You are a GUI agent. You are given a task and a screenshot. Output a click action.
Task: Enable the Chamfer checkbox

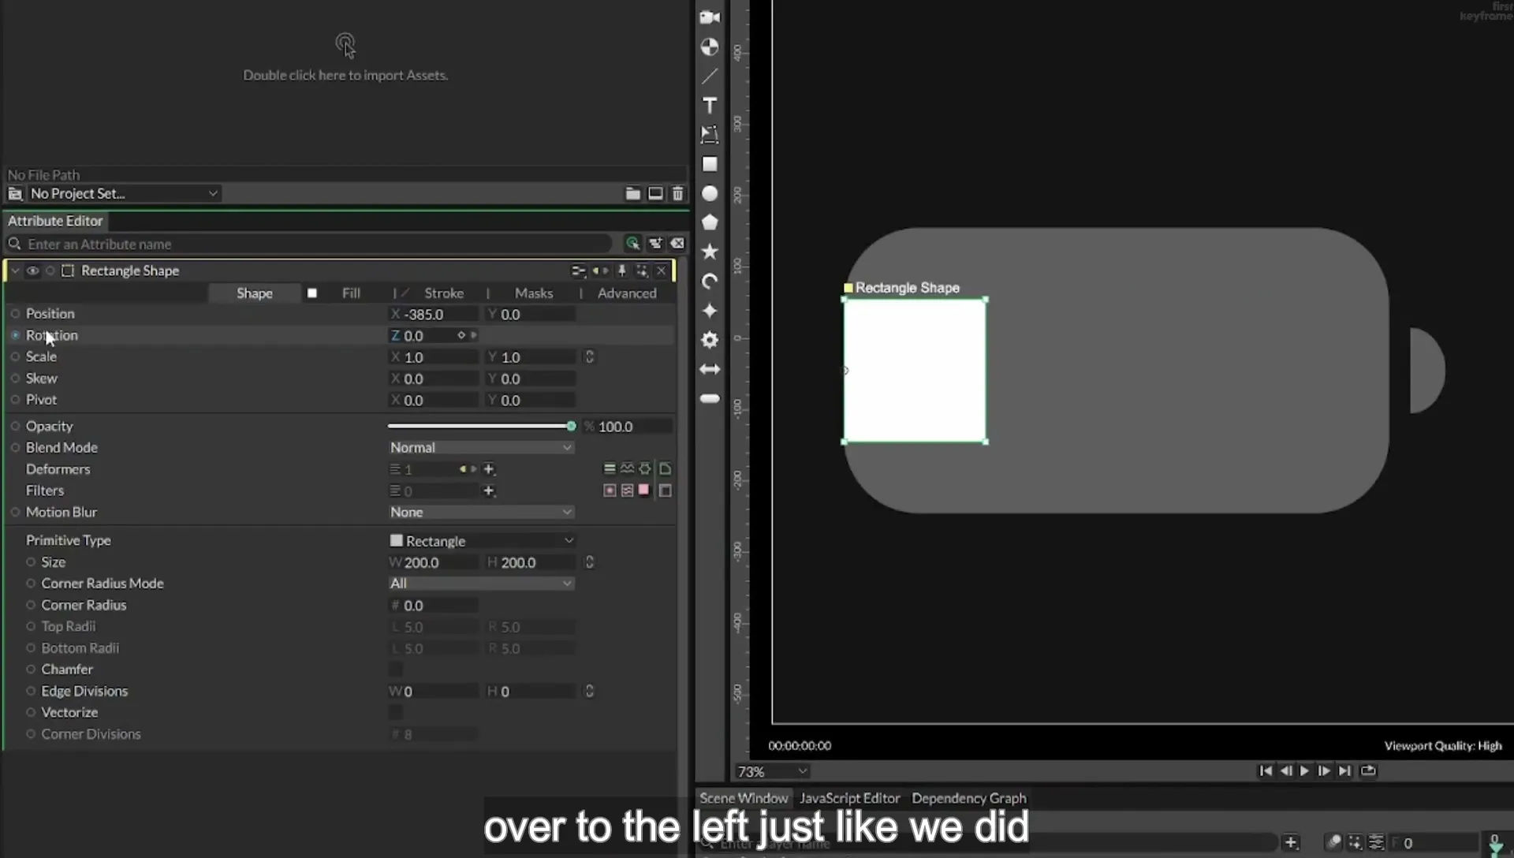[396, 670]
